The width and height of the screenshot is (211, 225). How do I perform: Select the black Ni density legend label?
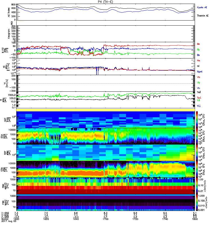198,66
